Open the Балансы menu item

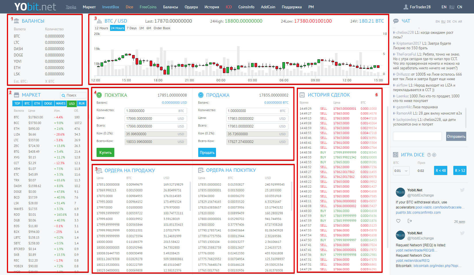(171, 7)
